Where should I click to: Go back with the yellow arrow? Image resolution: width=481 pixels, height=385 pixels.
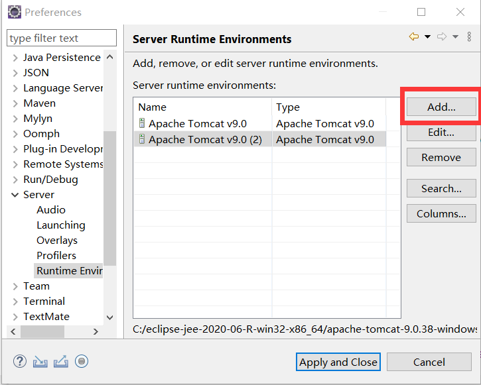coord(414,37)
